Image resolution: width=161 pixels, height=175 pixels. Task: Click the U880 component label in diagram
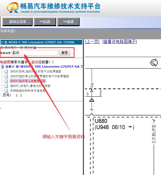tap(101, 121)
